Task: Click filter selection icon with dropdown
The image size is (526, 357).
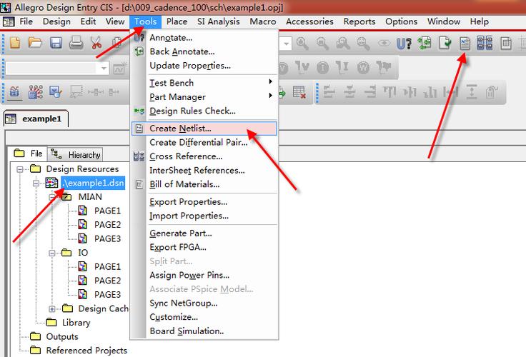Action: pyautogui.click(x=55, y=91)
